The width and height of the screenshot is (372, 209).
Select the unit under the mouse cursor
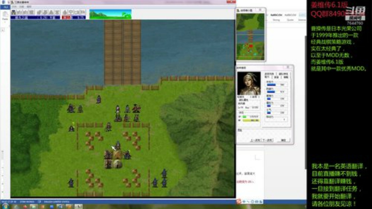pos(118,145)
